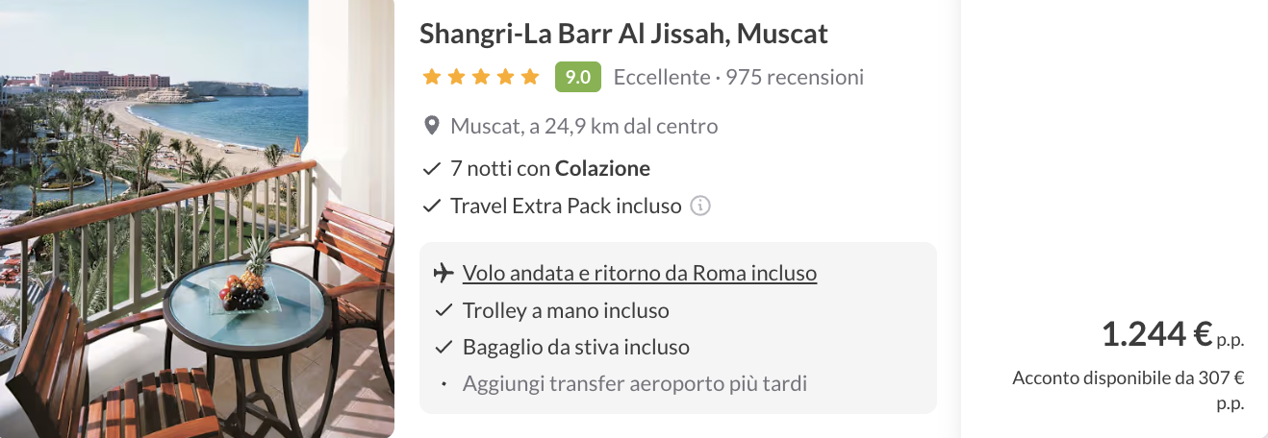This screenshot has width=1268, height=438.
Task: Open the Volo andata e ritorno da Roma link
Action: [639, 273]
